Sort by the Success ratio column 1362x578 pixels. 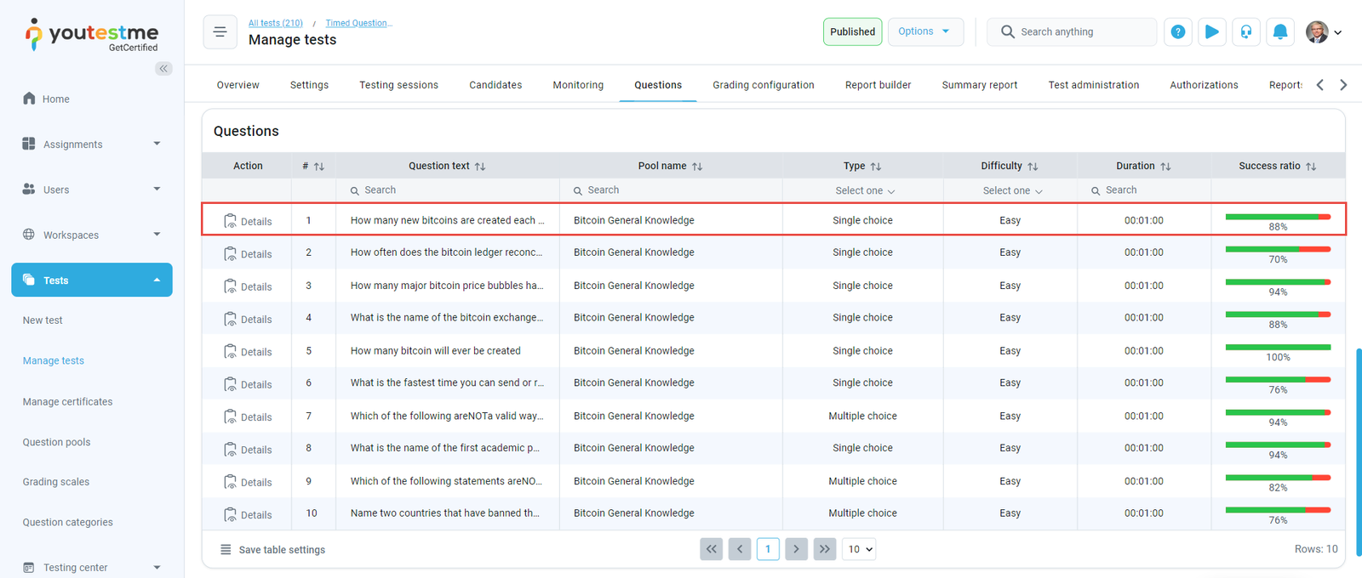[1311, 167]
